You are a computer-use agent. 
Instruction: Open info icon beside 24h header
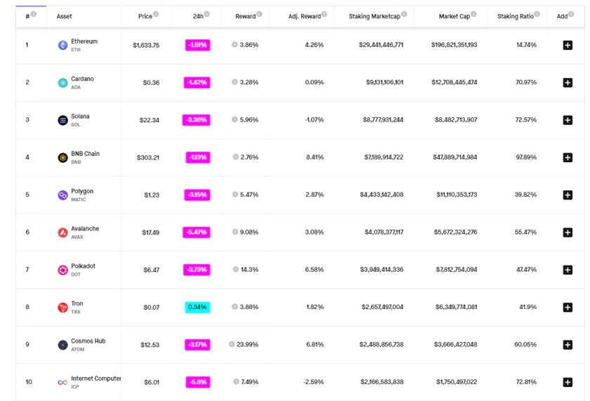pos(207,14)
